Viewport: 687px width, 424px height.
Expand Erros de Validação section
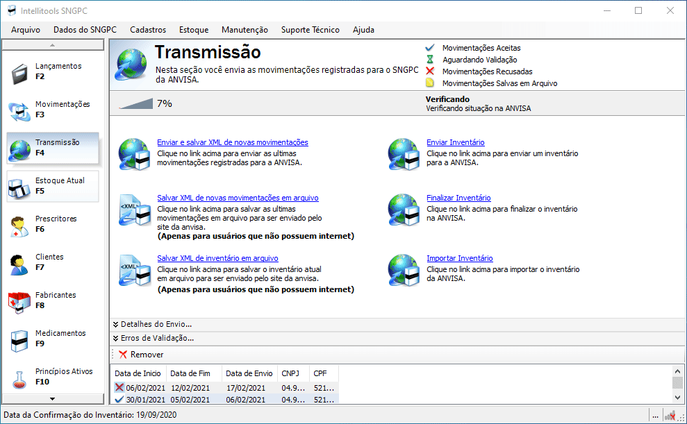click(x=153, y=338)
